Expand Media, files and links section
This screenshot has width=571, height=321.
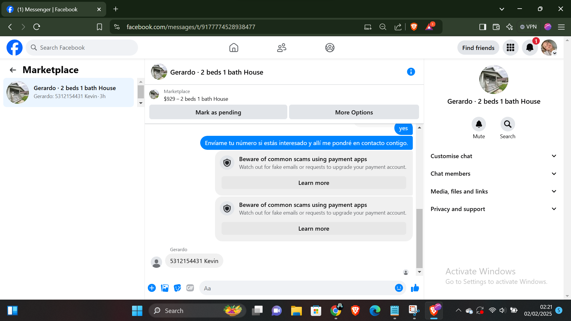[493, 191]
